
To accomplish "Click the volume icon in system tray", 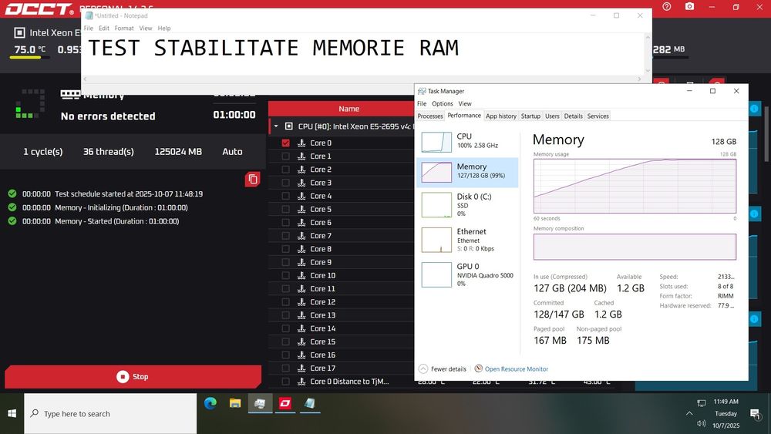I will tap(701, 424).
